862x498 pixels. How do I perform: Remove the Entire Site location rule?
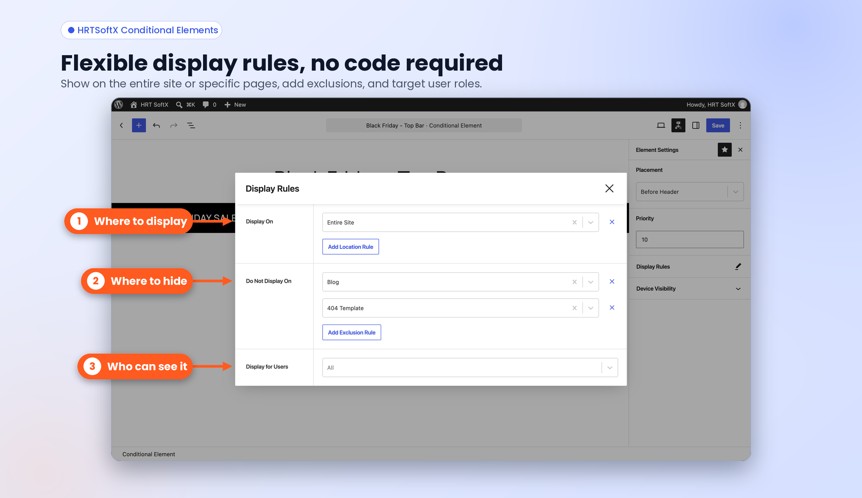tap(612, 222)
